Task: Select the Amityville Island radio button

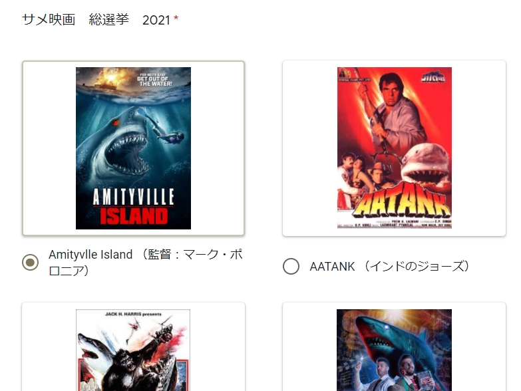Action: (30, 262)
